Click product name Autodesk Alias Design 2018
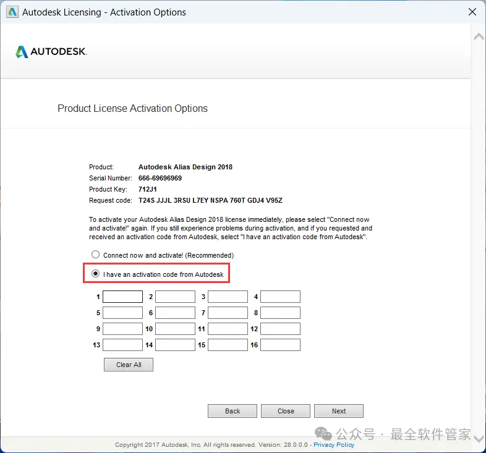The width and height of the screenshot is (486, 453). click(185, 167)
